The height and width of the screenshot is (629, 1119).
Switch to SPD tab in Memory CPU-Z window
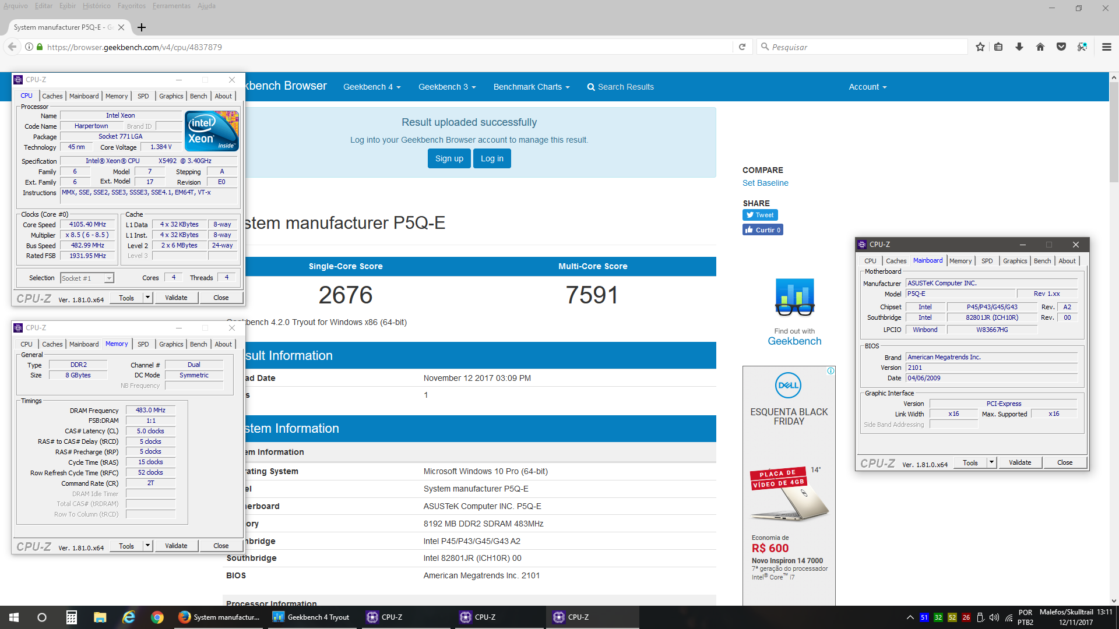(143, 344)
